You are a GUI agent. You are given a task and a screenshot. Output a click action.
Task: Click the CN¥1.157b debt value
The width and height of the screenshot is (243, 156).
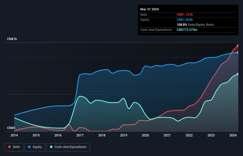pos(185,15)
